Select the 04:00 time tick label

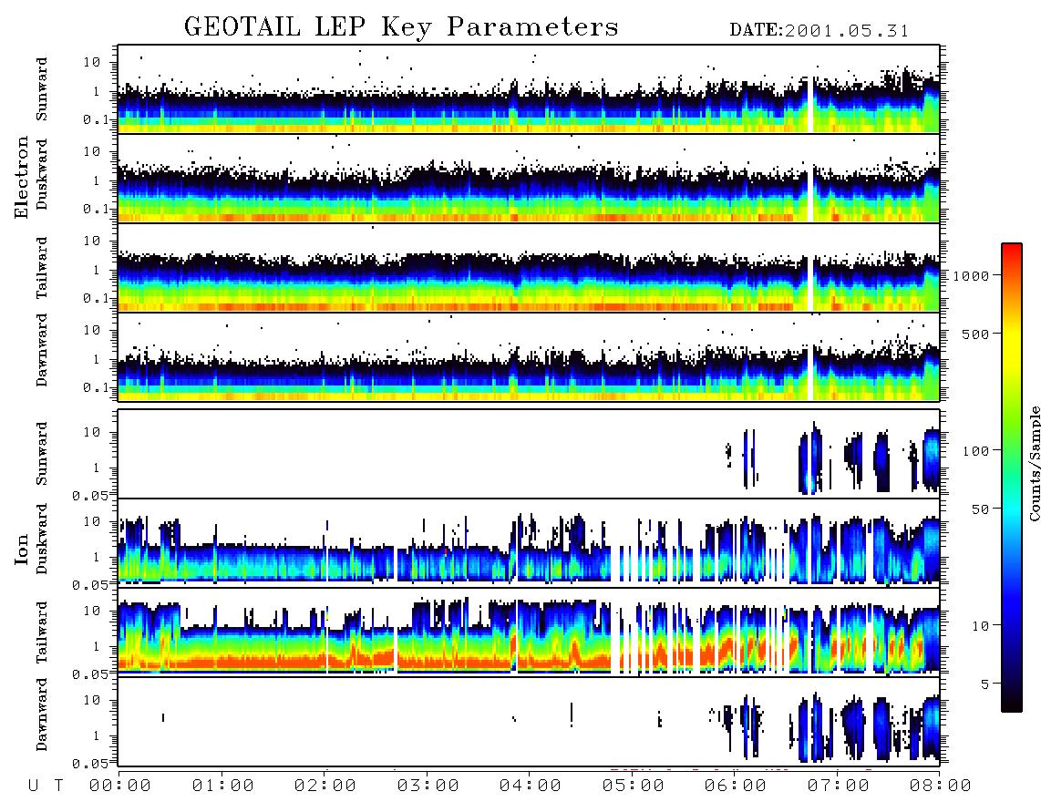click(530, 786)
